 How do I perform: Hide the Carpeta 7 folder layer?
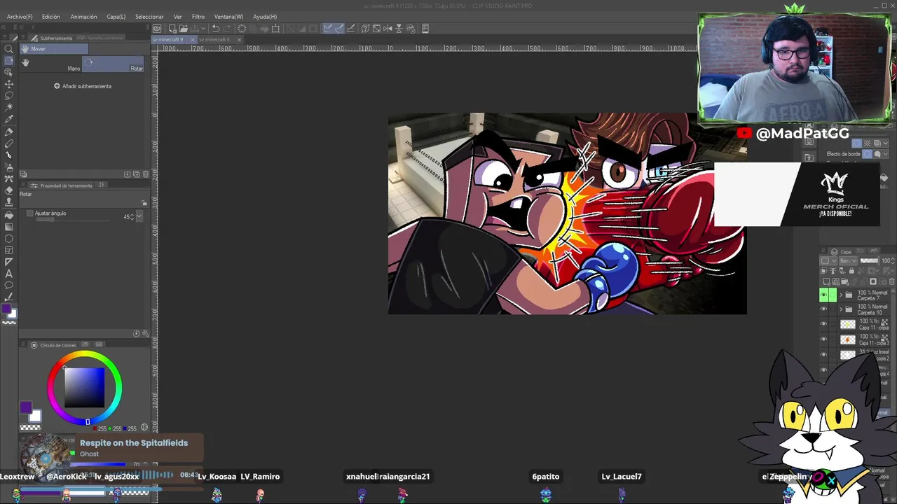pyautogui.click(x=823, y=295)
